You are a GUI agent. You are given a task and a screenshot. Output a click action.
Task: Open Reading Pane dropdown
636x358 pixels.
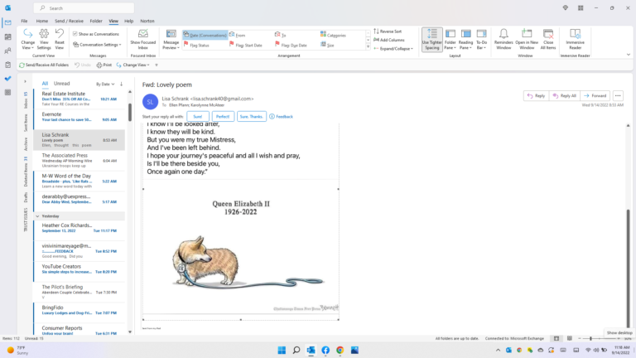[x=465, y=40]
